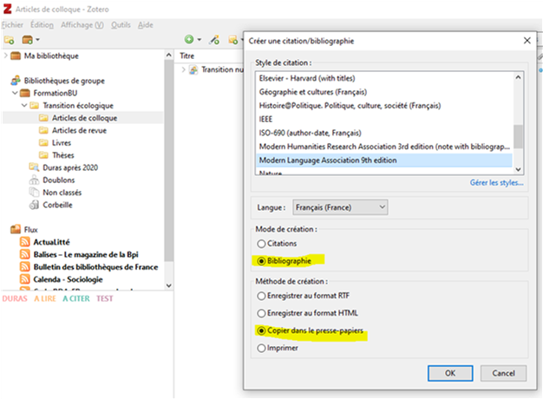Viewport: 543px width, 399px height.
Task: Click the Corbeille trash icon
Action: point(34,205)
